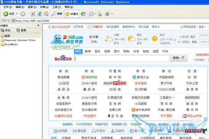The image size is (209, 139).
Task: Open the 12306火车票 link
Action: point(167,90)
